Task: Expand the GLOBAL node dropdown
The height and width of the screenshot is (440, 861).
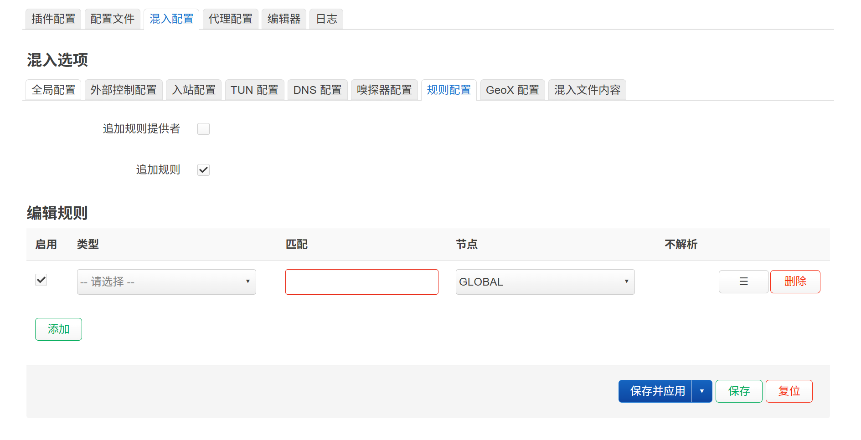Action: (545, 282)
